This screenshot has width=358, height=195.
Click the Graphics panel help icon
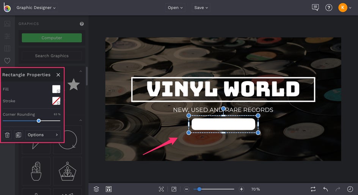pyautogui.click(x=82, y=24)
